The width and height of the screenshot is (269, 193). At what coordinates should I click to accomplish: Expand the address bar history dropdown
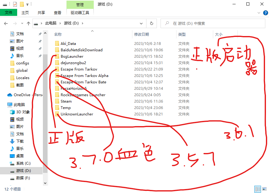141,24
